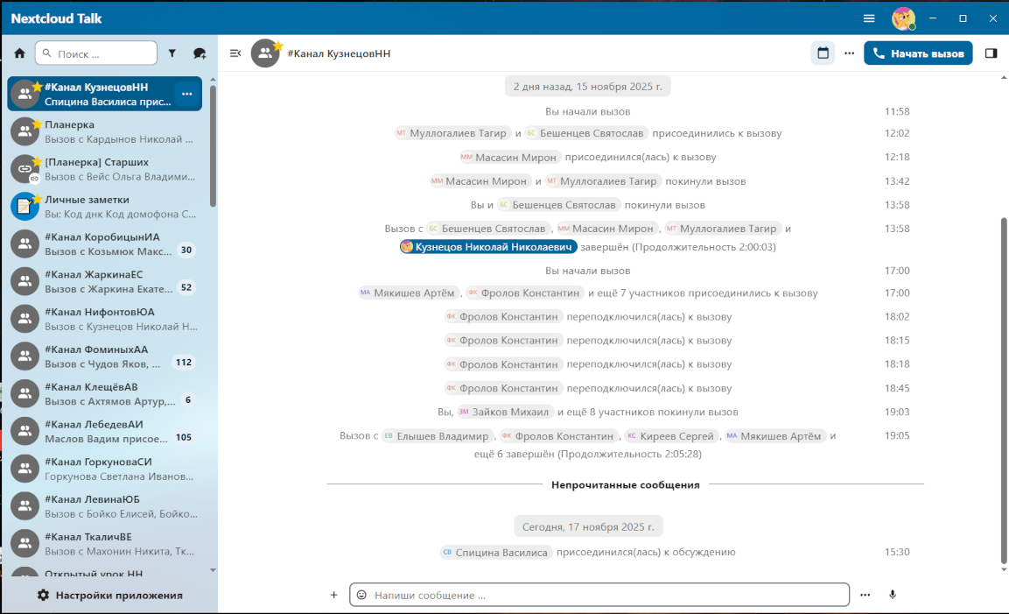The image size is (1009, 614).
Task: Open the emoji picker in message field
Action: [x=361, y=595]
